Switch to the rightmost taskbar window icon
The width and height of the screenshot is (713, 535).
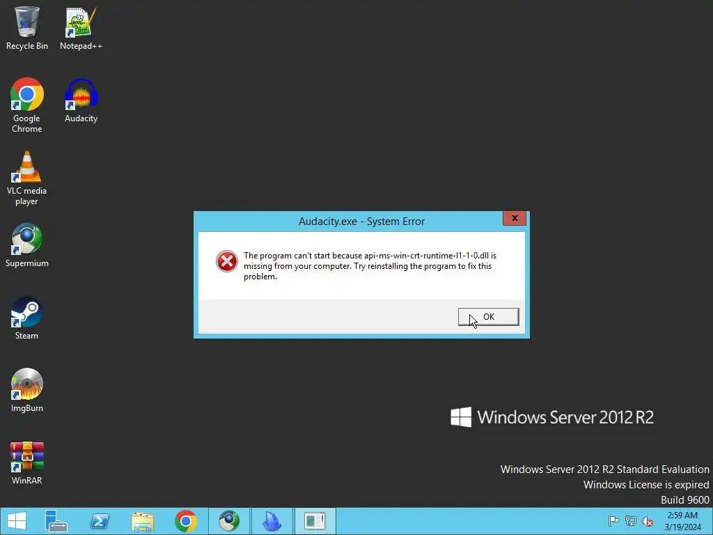[x=315, y=521]
